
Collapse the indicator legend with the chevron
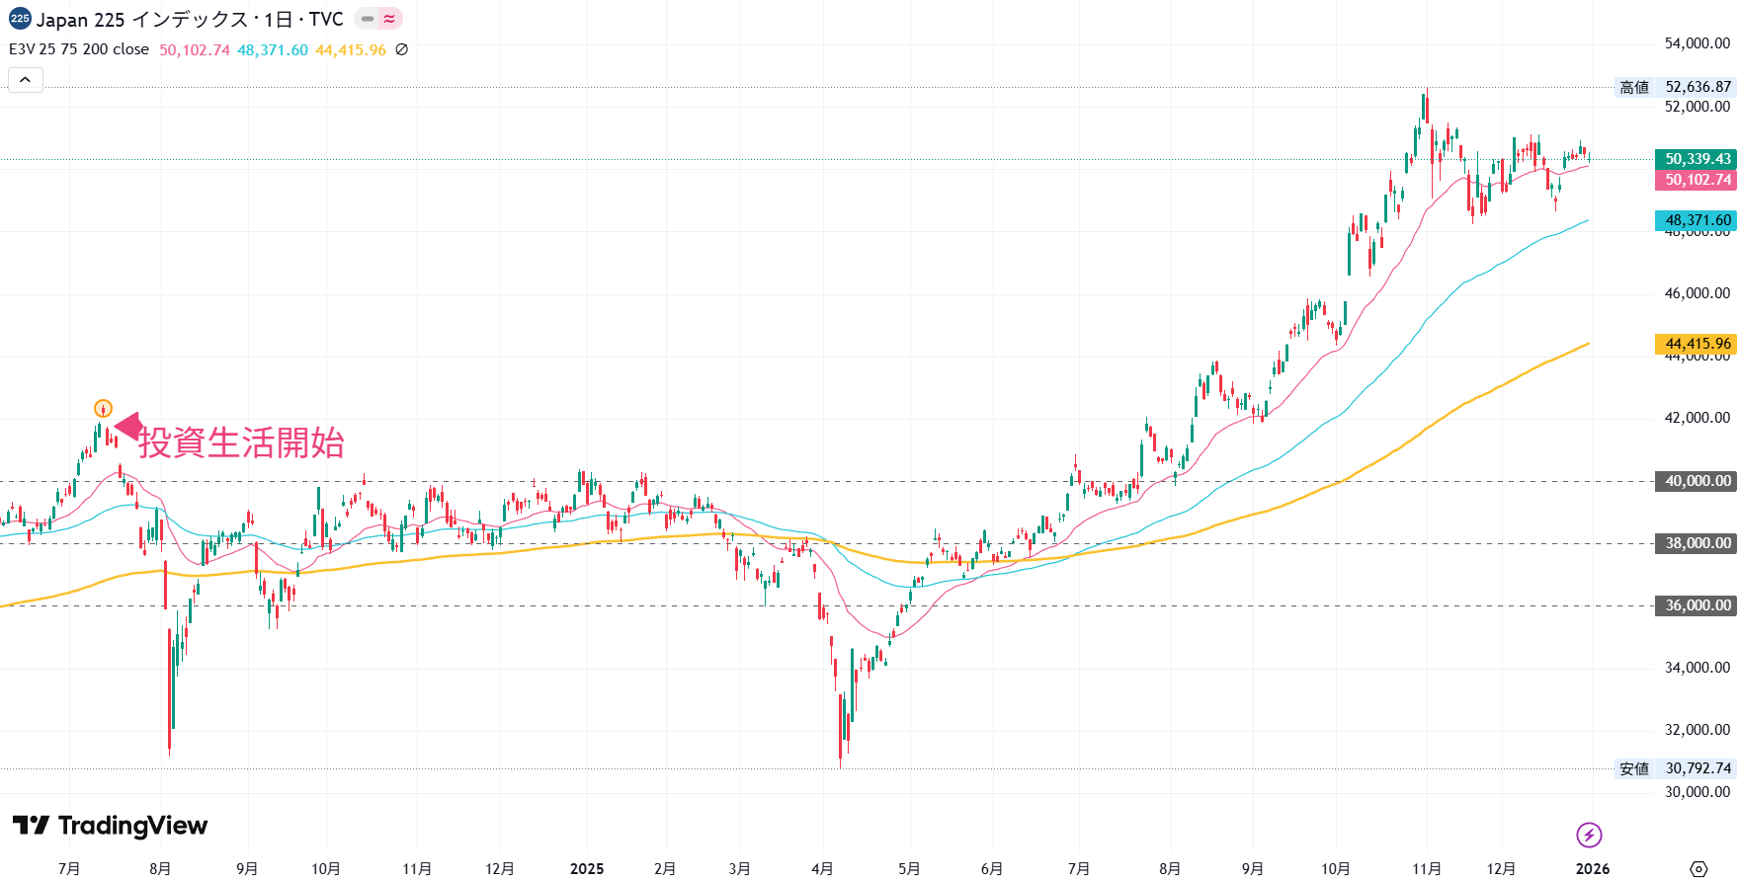click(x=26, y=80)
